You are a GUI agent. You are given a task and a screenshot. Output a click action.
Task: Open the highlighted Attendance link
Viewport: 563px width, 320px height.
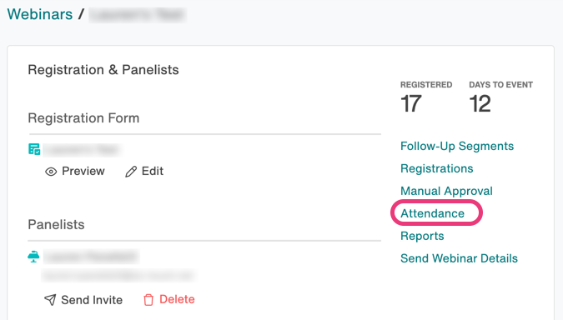click(432, 213)
